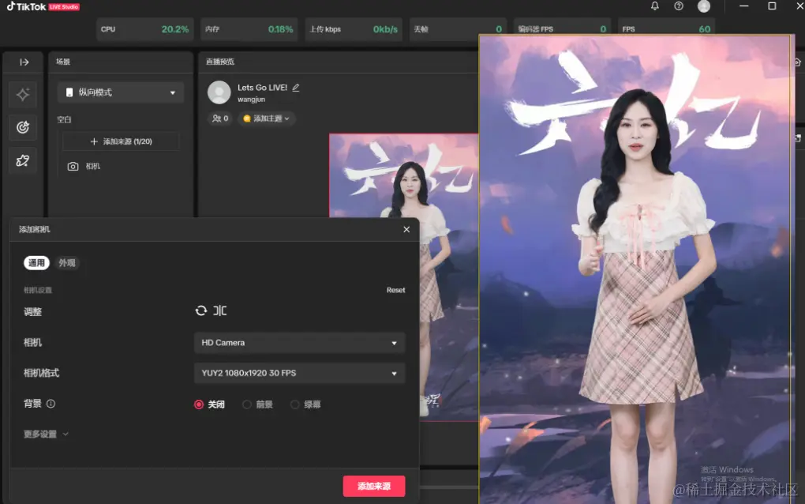Open the rocket promote sidebar icon
The image size is (805, 504).
pyautogui.click(x=23, y=161)
